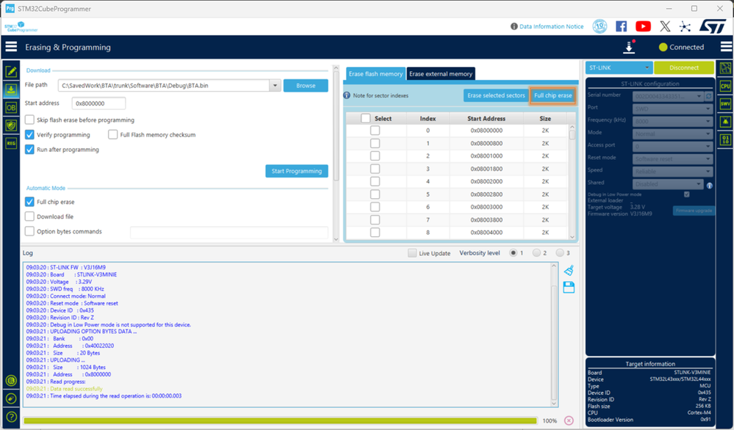This screenshot has height=430, width=734.
Task: Open the binary 01 10 icon on right sidebar
Action: coord(725,139)
